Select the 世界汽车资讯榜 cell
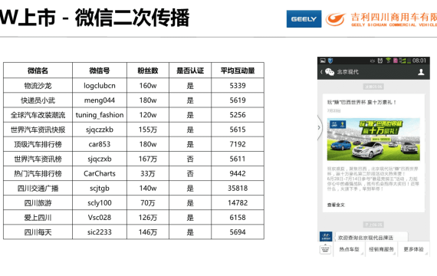 click(38, 159)
